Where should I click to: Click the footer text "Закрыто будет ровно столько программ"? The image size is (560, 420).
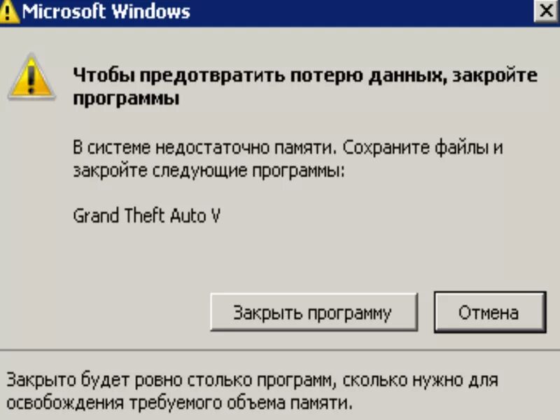click(171, 380)
